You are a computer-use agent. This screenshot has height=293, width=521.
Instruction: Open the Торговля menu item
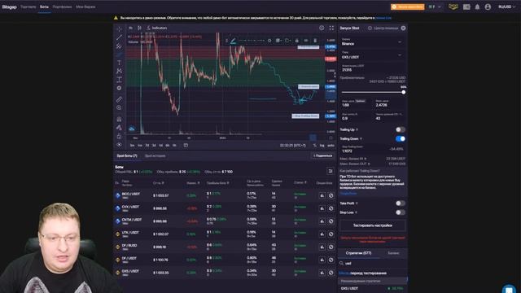(28, 7)
